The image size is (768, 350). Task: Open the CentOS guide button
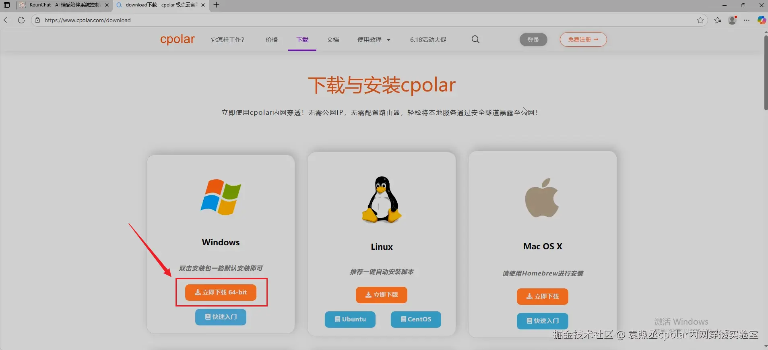point(416,319)
